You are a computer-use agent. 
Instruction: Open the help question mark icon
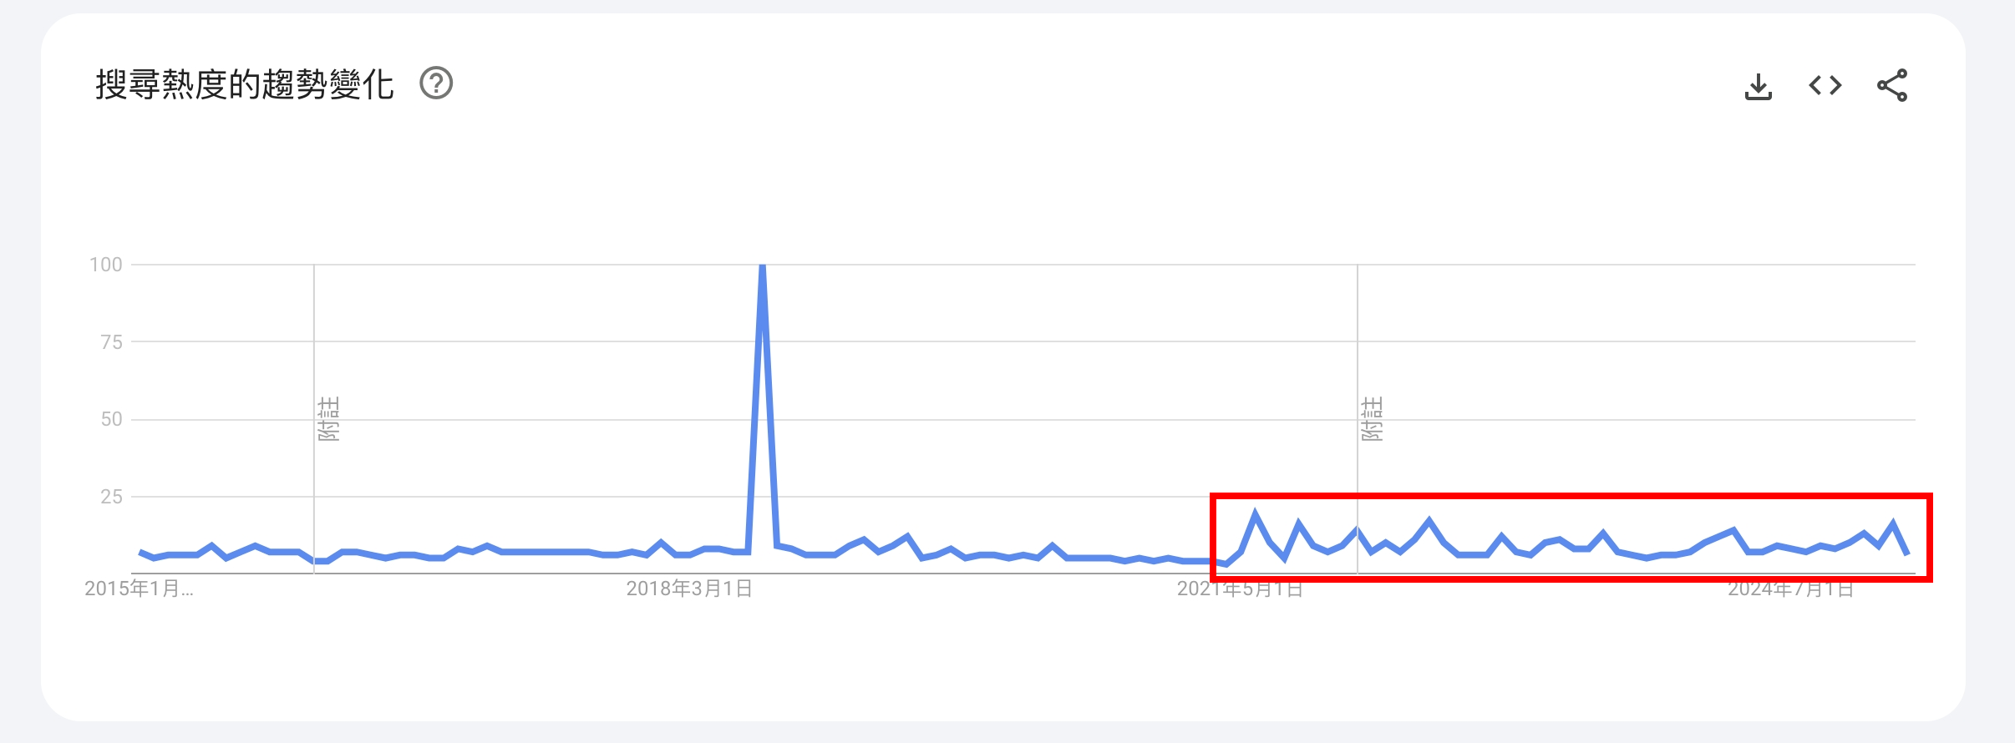(436, 83)
